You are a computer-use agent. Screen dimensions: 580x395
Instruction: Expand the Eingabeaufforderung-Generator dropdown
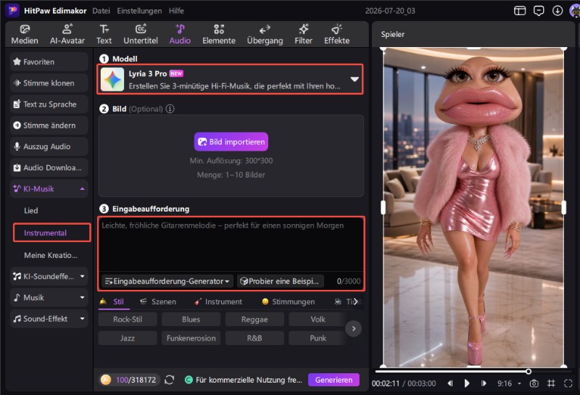pos(167,281)
